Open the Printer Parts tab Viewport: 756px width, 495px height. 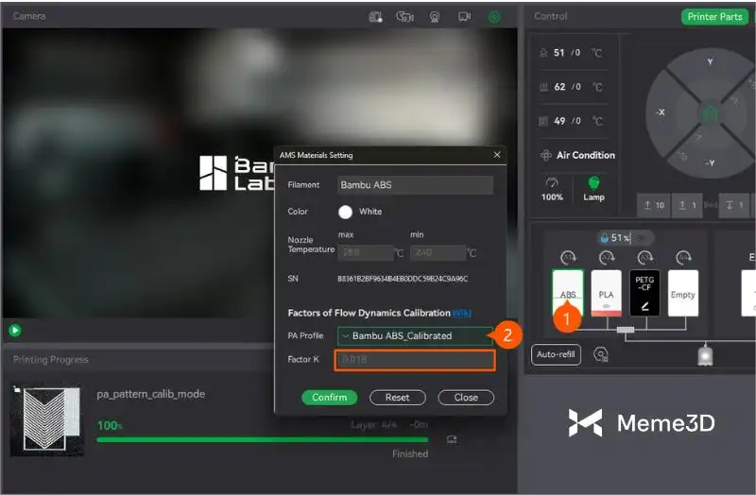point(715,16)
